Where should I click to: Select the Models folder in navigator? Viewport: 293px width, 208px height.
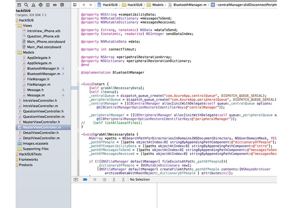(x=26, y=52)
